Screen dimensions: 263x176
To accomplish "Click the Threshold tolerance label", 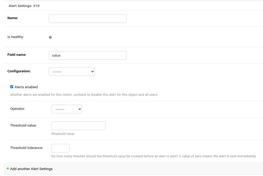I will coord(27,148).
